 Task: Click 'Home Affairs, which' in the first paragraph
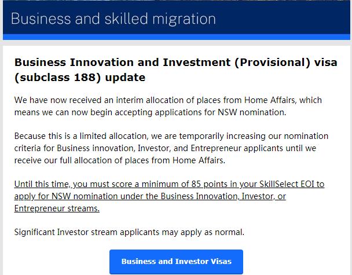pos(283,100)
